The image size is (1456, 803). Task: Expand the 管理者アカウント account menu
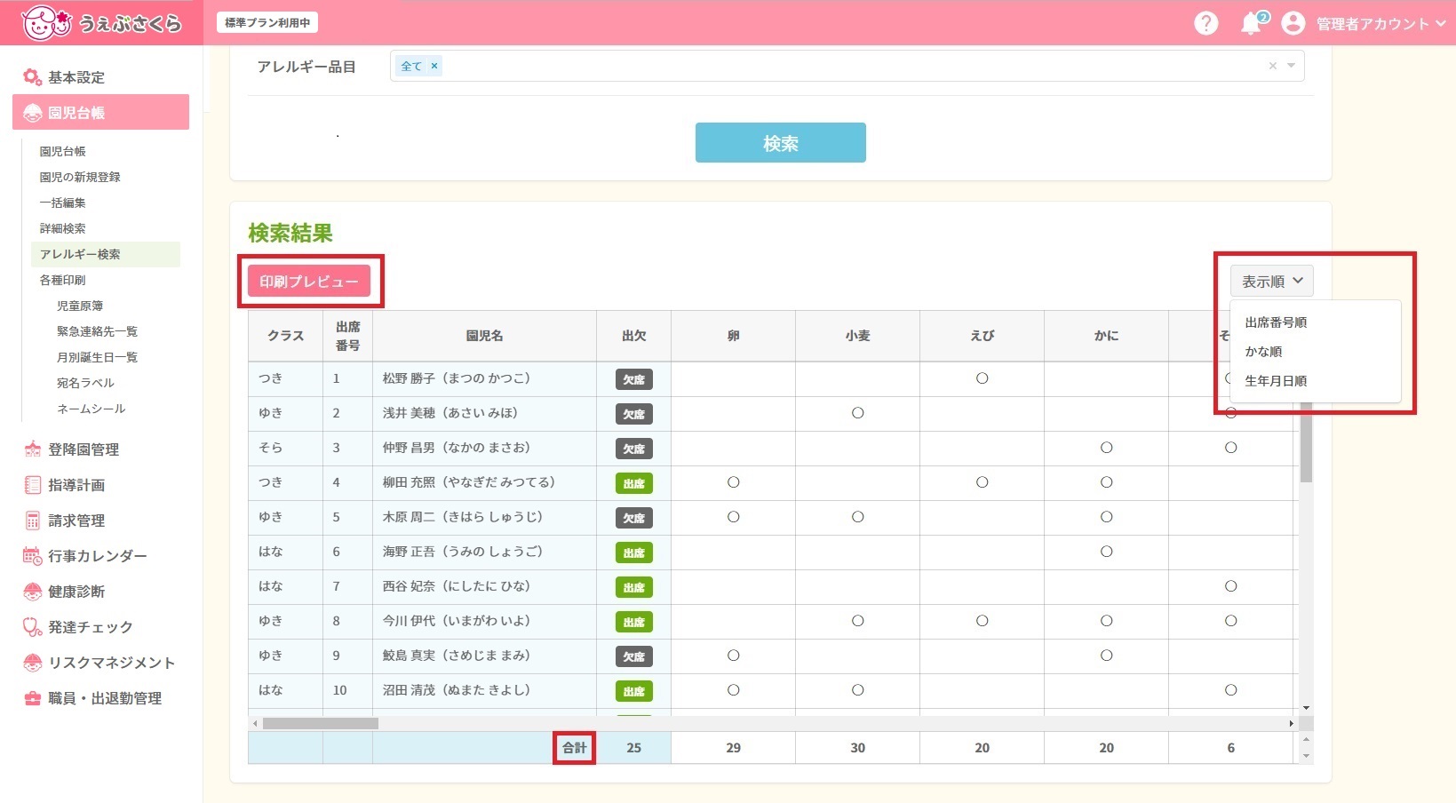(1380, 24)
